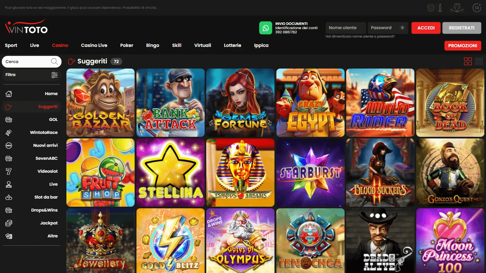Switch to the small grid view layout
Image resolution: width=486 pixels, height=273 pixels.
tap(479, 61)
